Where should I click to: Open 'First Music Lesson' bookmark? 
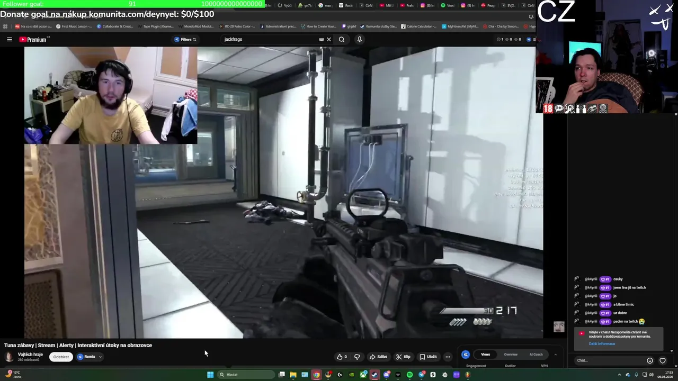click(74, 26)
